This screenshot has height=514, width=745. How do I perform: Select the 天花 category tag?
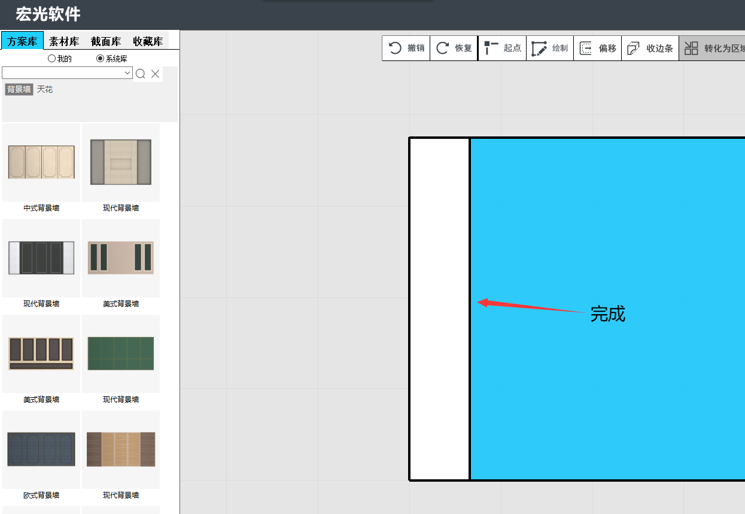point(45,89)
